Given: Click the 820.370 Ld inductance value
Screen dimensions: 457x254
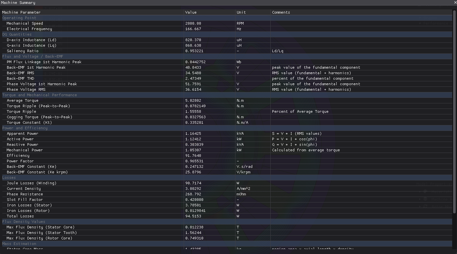Looking at the screenshot, I should 193,40.
